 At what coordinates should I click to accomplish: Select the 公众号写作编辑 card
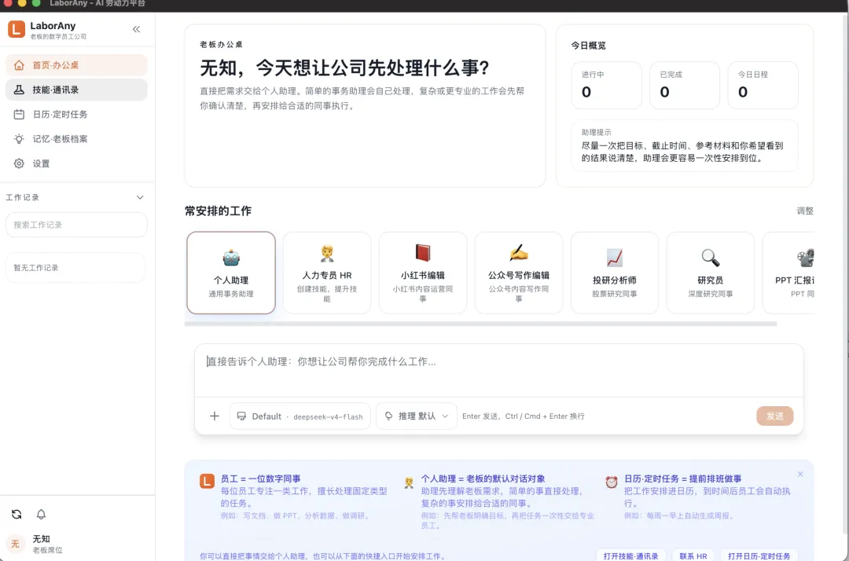click(519, 273)
